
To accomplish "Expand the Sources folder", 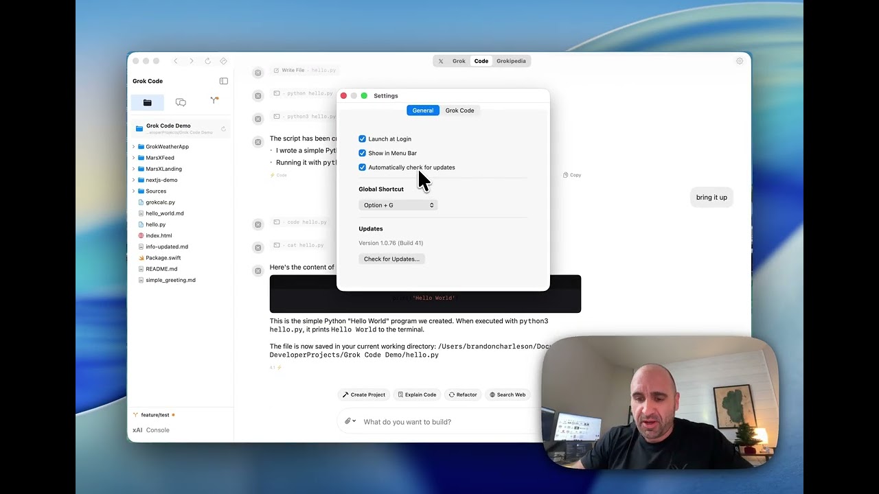I will click(x=133, y=191).
